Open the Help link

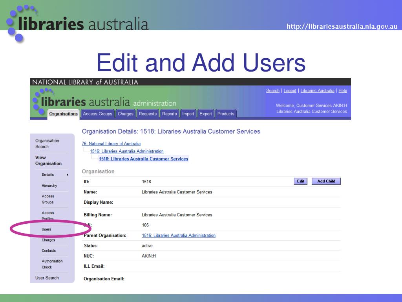coord(343,91)
